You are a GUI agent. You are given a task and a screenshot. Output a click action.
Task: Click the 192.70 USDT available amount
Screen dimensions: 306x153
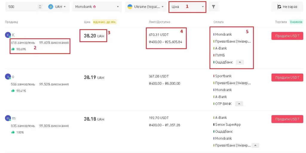click(x=159, y=118)
